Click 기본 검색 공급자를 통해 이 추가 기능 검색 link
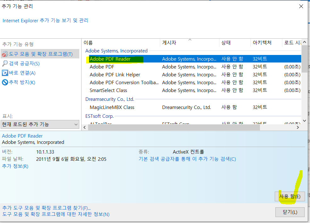310x223 pixels. (x=187, y=159)
